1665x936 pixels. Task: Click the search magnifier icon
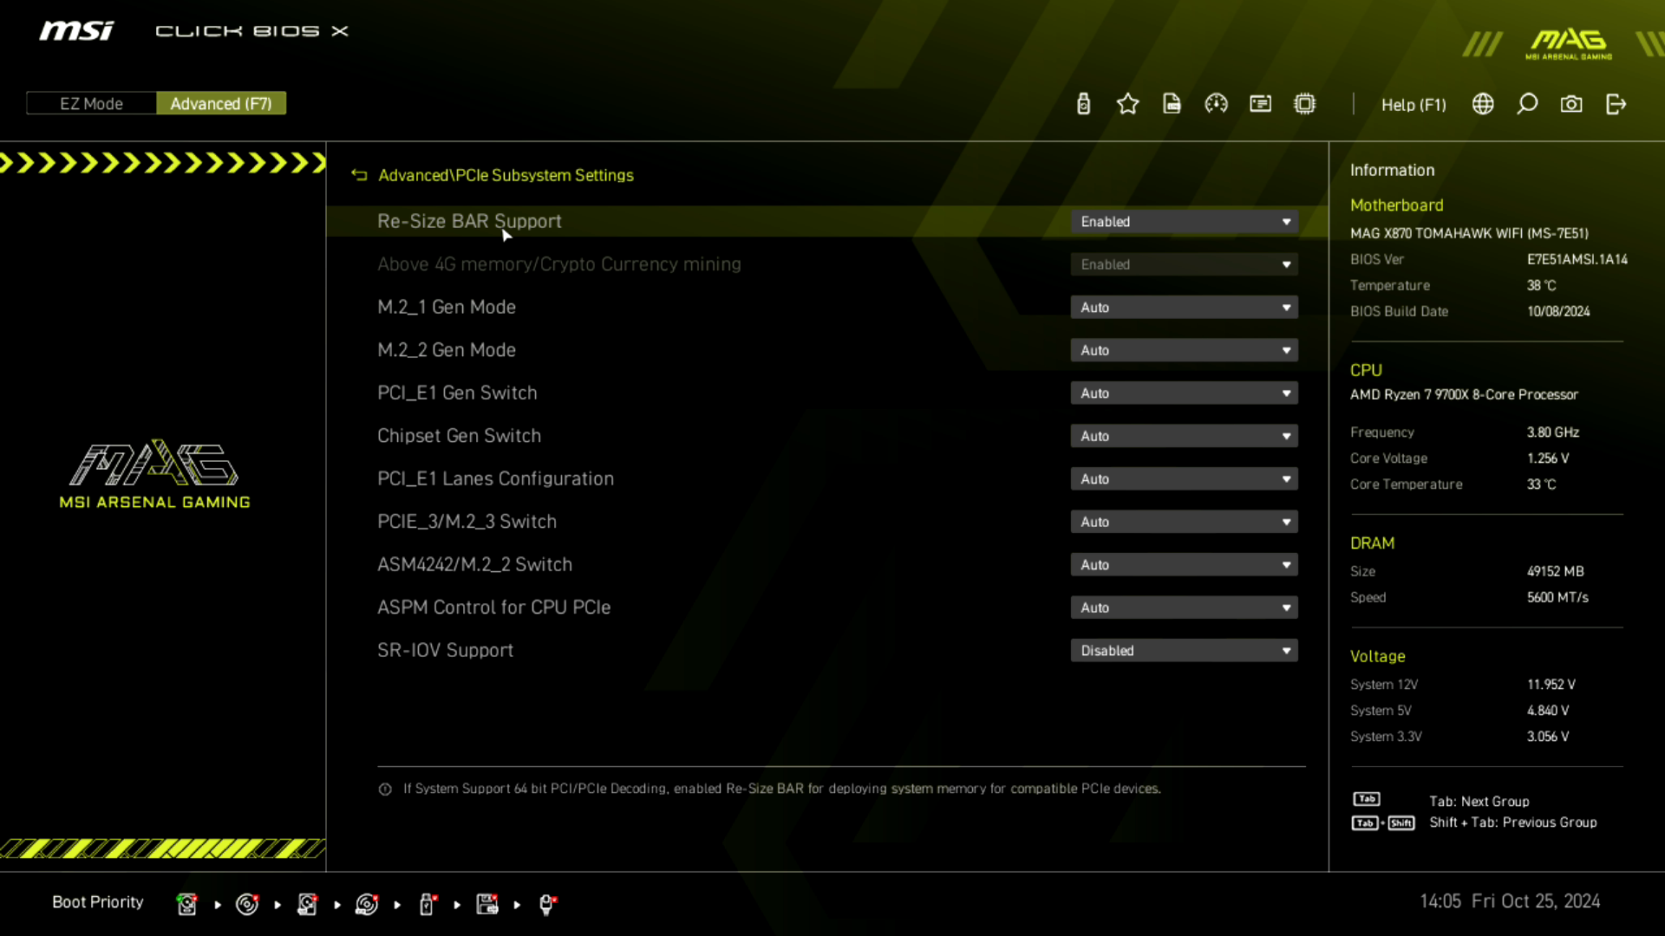1527,104
